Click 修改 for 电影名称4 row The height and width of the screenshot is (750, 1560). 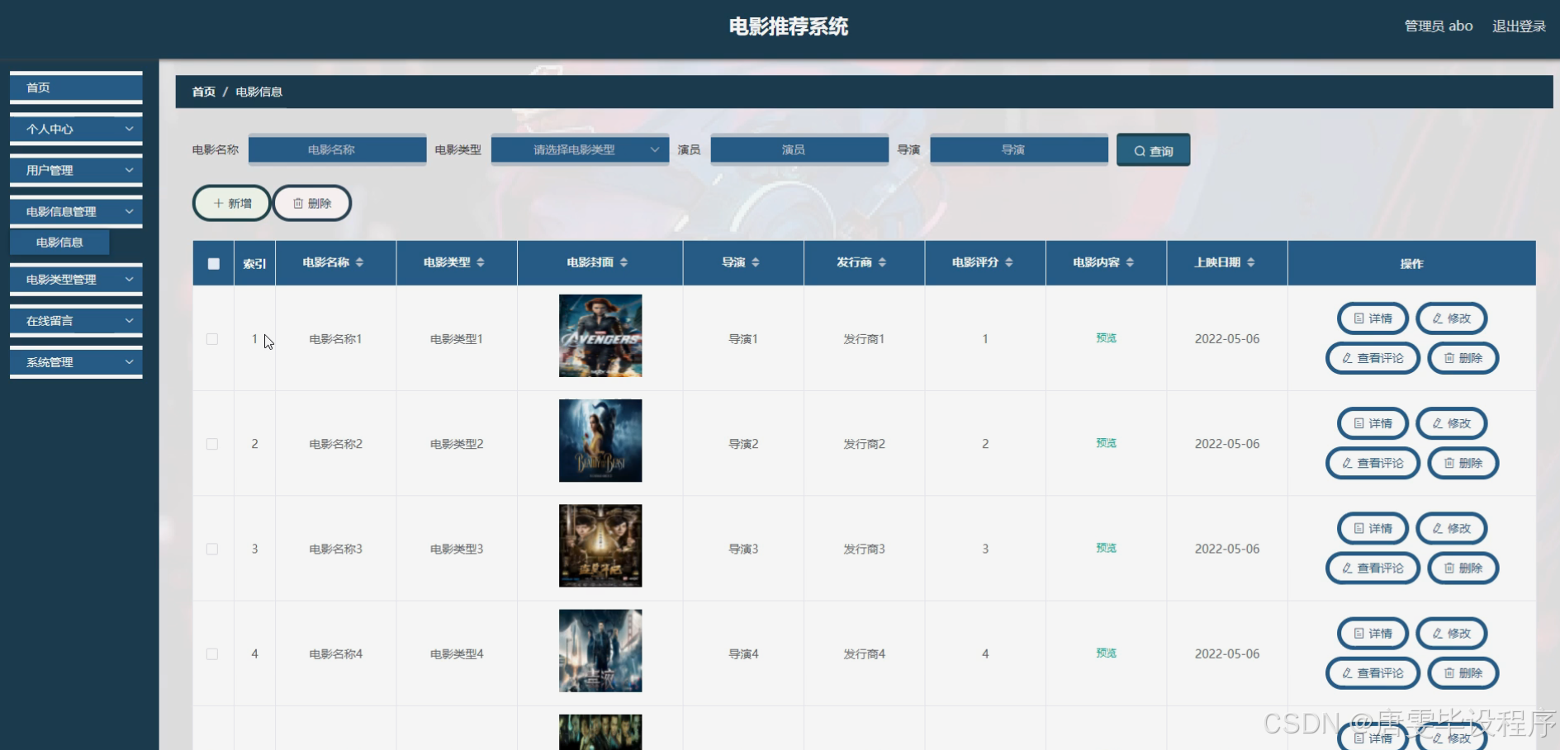pos(1452,634)
